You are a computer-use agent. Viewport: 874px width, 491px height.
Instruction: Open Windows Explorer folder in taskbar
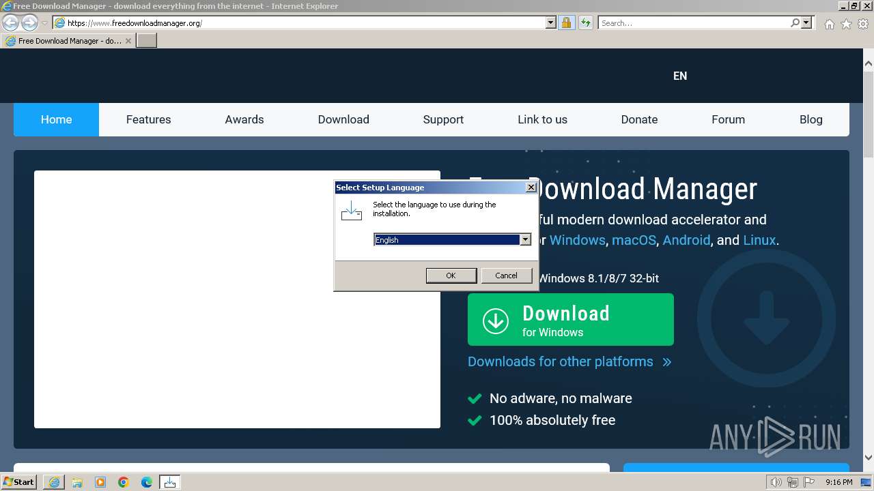77,482
